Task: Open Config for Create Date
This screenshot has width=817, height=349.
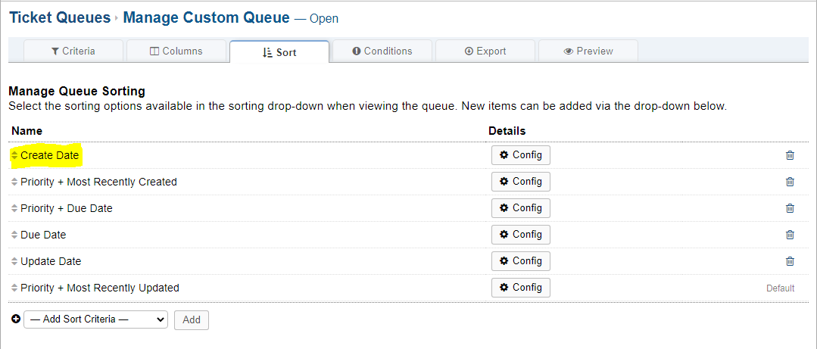Action: point(520,155)
